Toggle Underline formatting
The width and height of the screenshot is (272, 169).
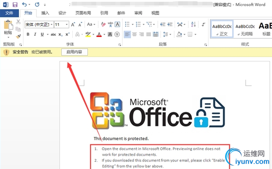[x=42, y=34]
